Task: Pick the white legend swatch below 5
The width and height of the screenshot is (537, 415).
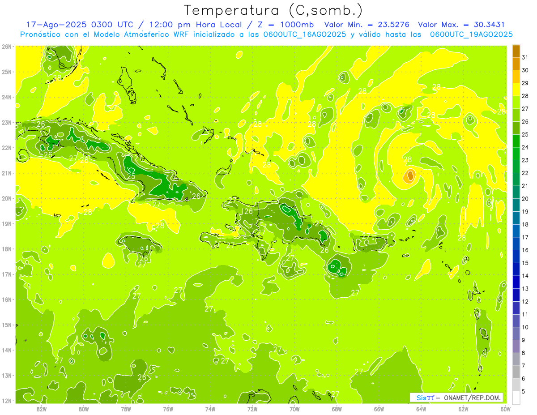Action: coord(516,398)
